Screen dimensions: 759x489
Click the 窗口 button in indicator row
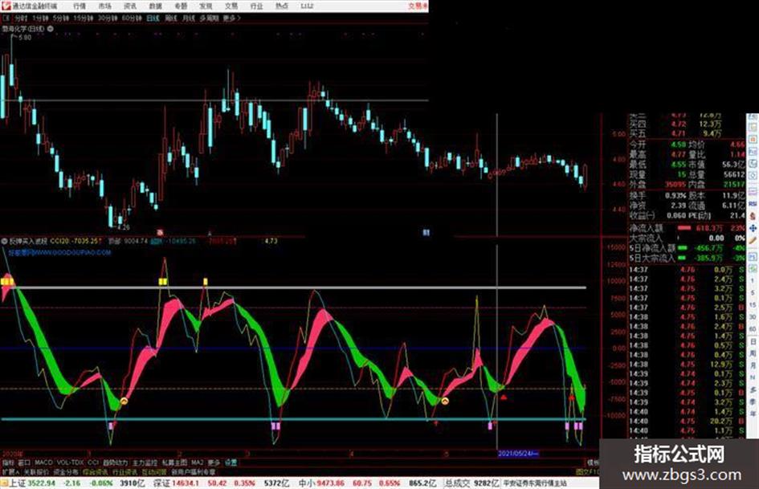24,463
